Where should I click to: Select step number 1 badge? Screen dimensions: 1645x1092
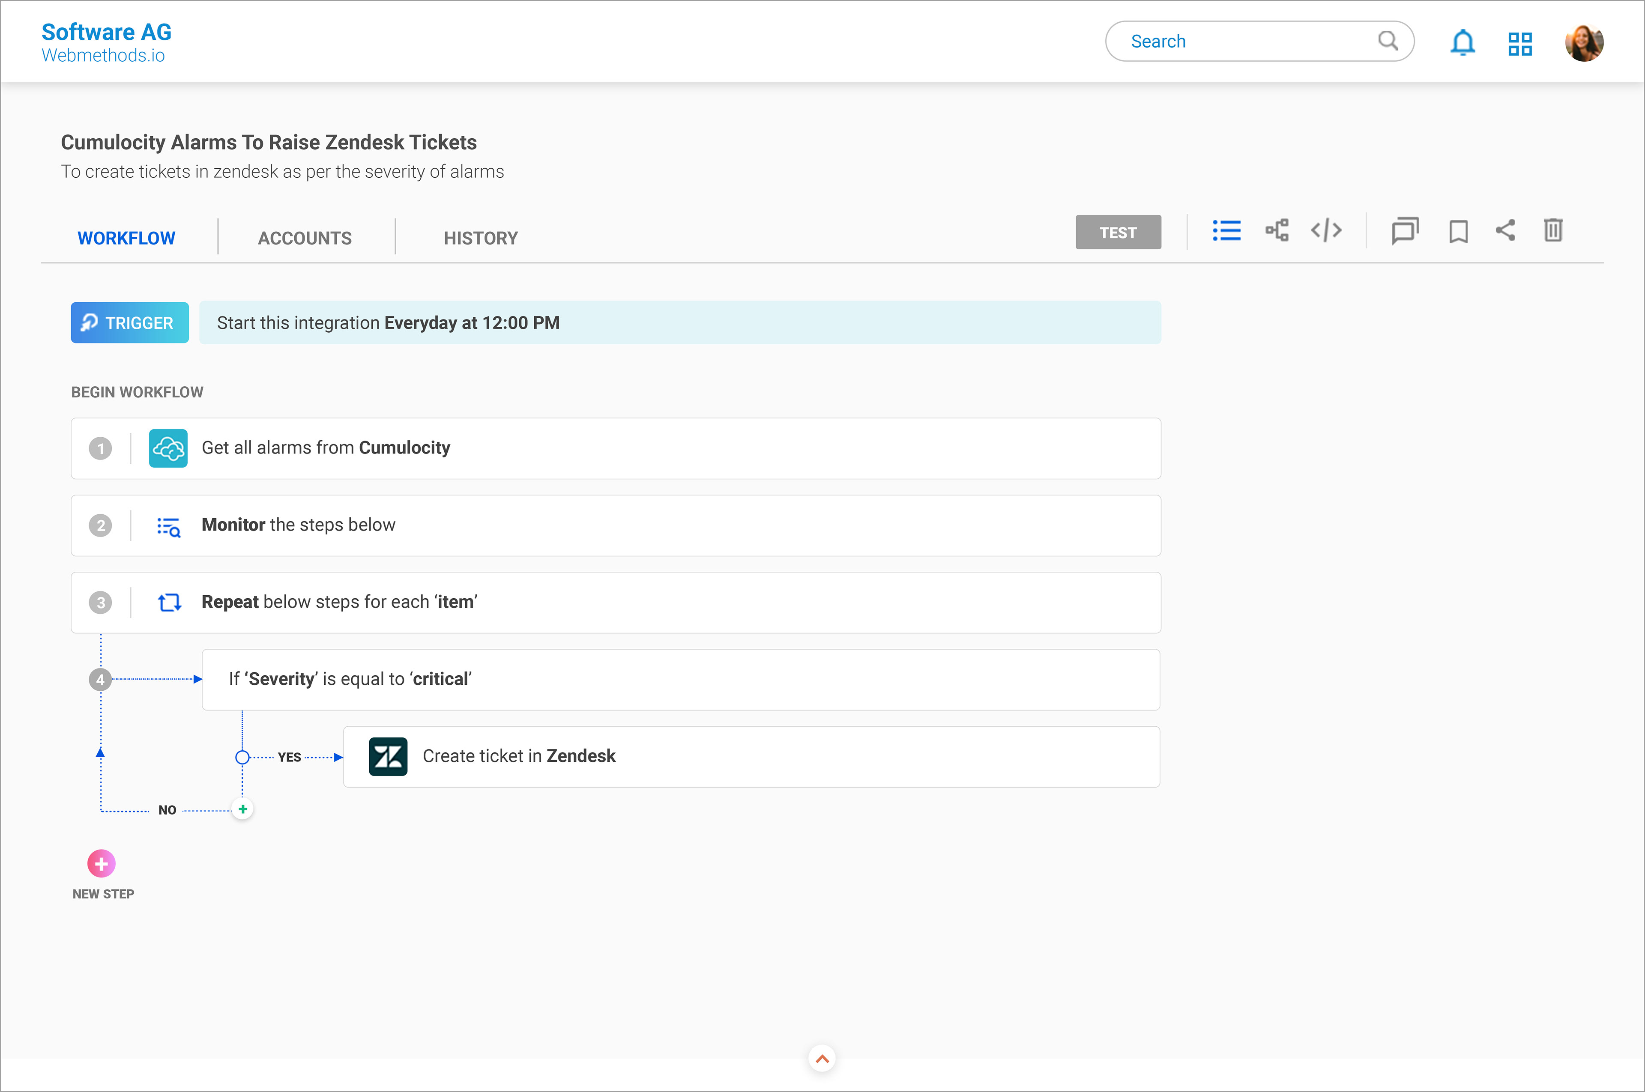(x=100, y=448)
